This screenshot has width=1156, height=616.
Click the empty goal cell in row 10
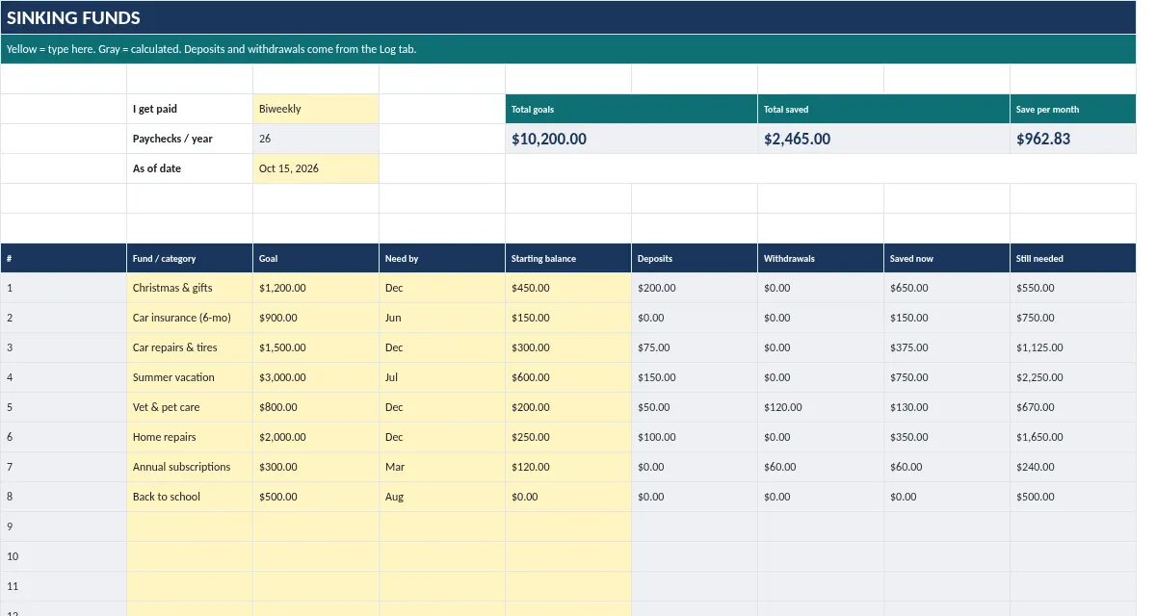coord(316,556)
